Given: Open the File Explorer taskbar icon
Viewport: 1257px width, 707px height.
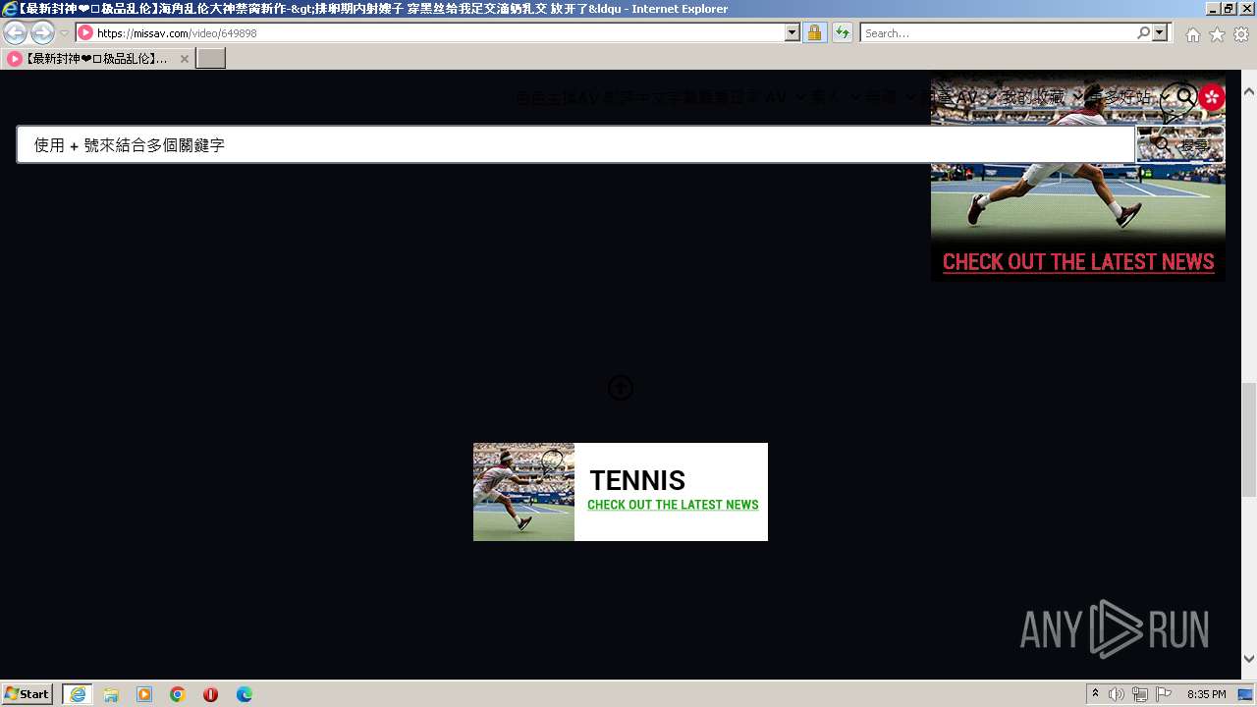Looking at the screenshot, I should tap(111, 694).
